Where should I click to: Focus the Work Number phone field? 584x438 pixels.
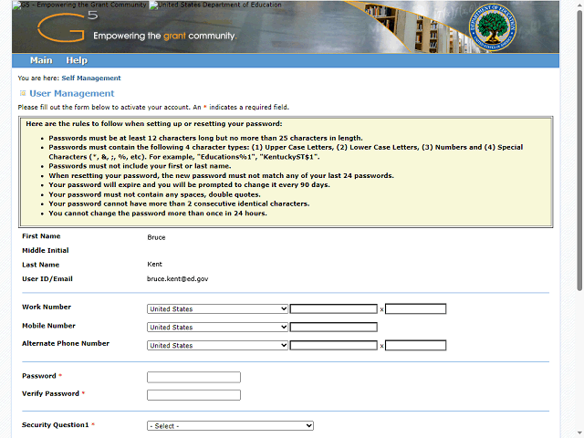pos(334,309)
